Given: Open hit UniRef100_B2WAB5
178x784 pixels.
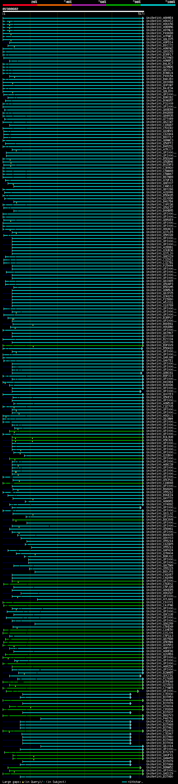Looking at the screenshot, I should click(x=160, y=672).
